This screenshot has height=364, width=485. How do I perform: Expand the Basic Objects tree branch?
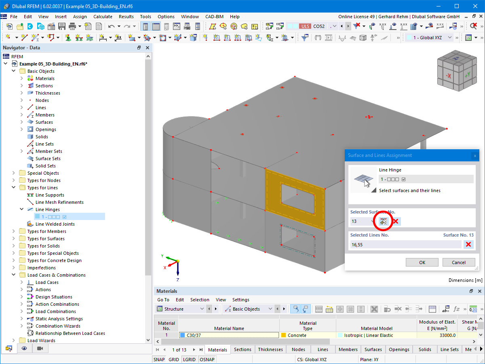(13, 71)
